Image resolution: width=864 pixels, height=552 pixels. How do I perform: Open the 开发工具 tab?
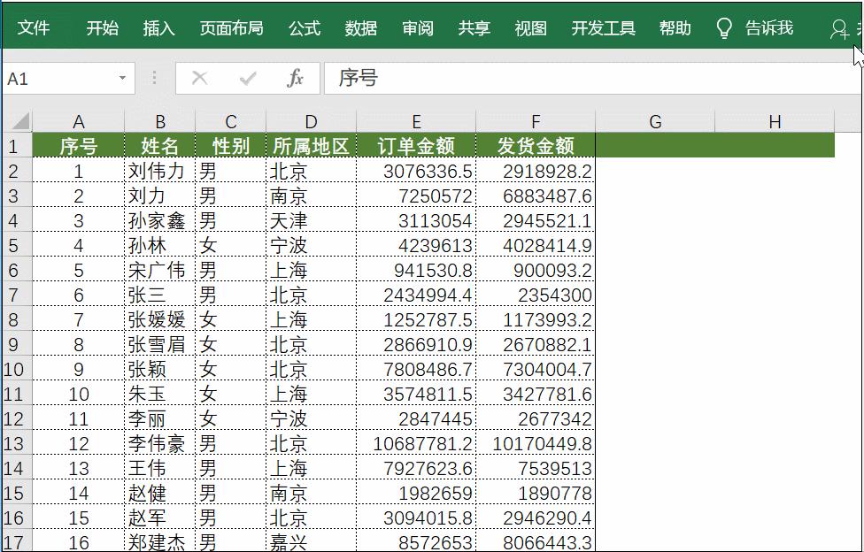click(603, 27)
